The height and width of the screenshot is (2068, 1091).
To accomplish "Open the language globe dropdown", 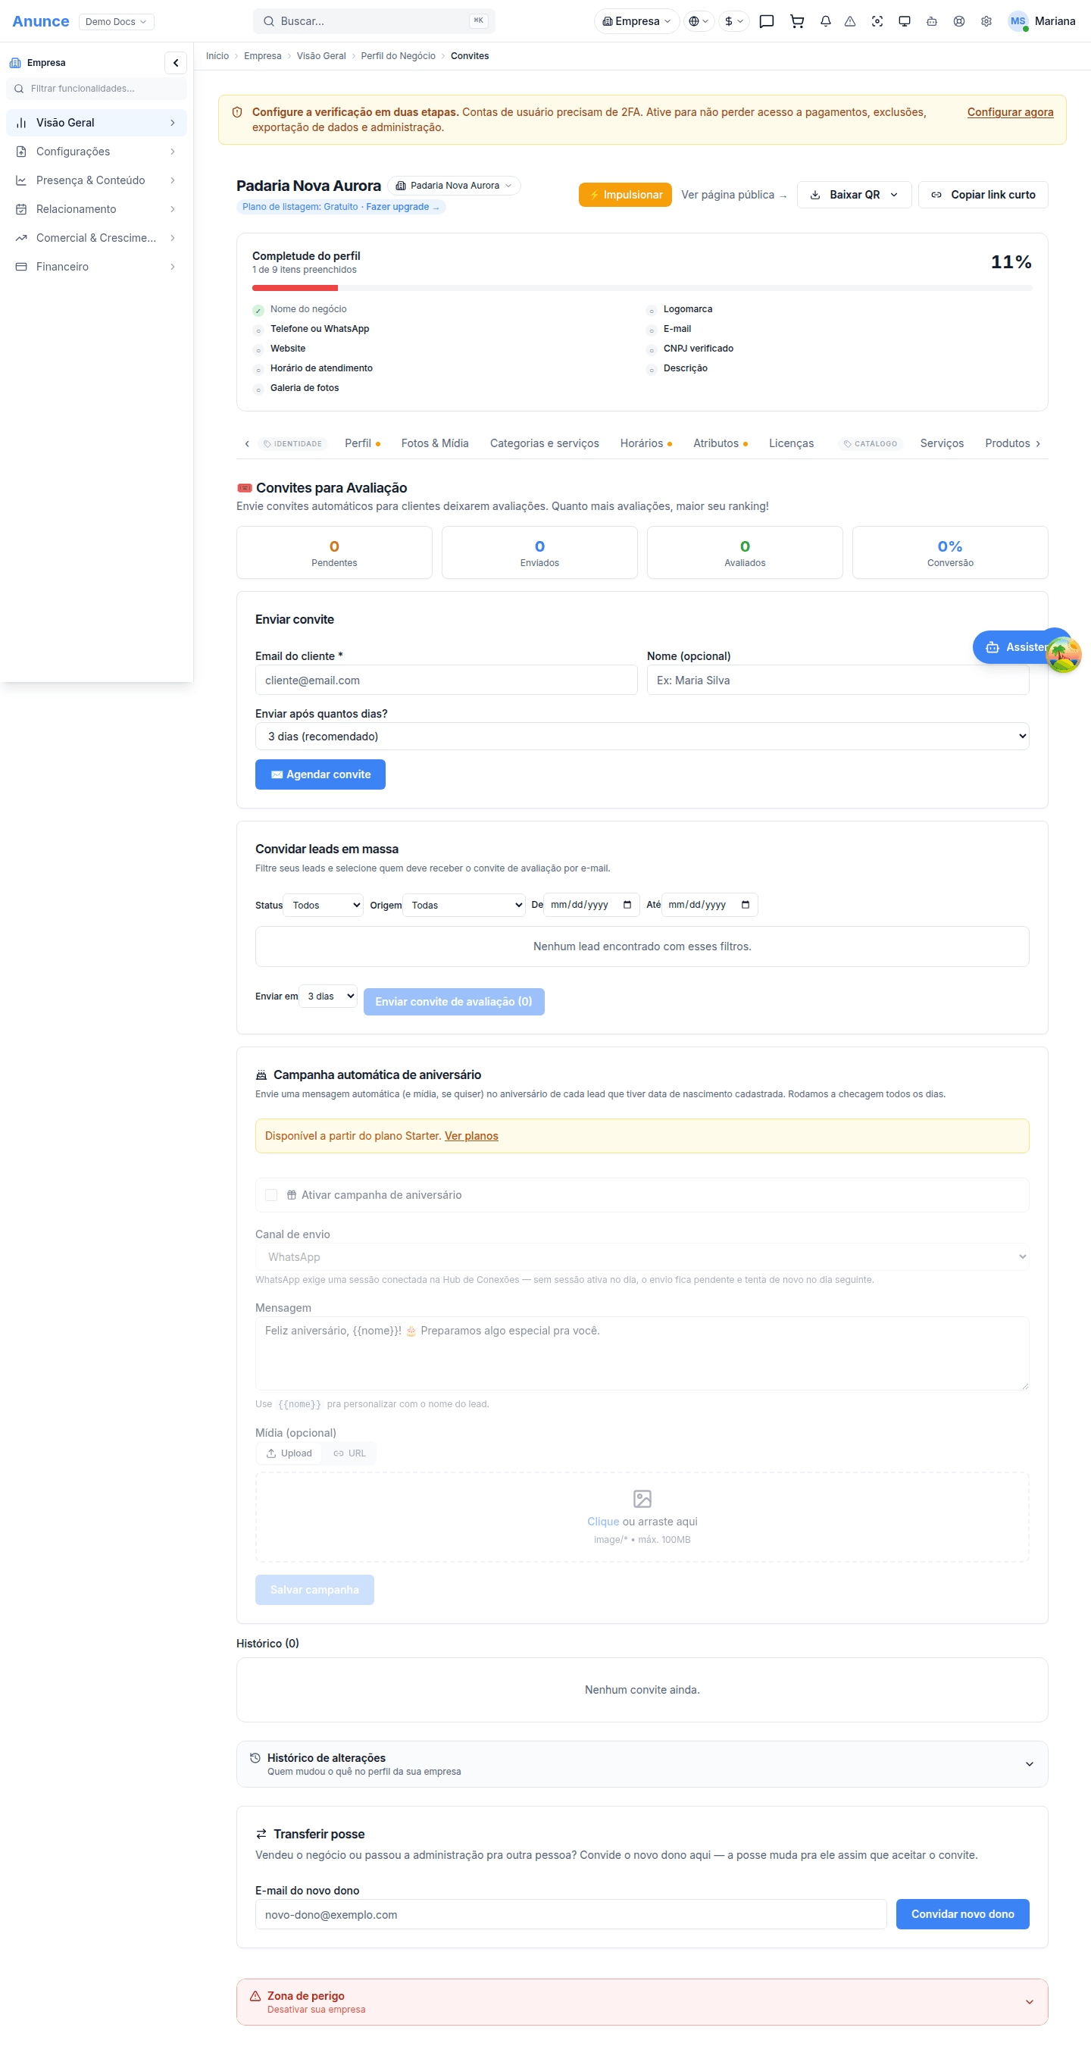I will pyautogui.click(x=699, y=22).
